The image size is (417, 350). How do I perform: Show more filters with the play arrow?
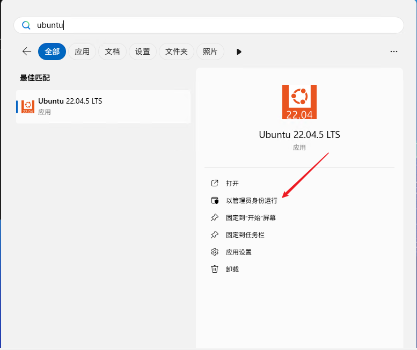239,52
